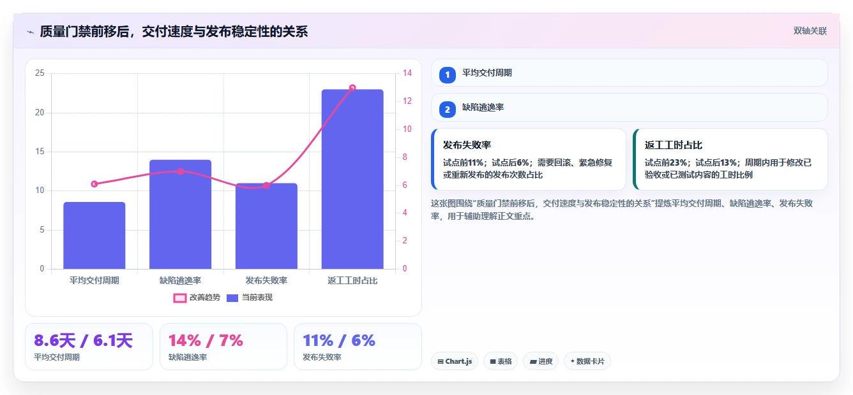Click text 试点前11%；试点后6%

pyautogui.click(x=487, y=162)
